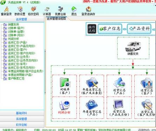Select 客户账款汇总 in the sidebar tree
Screen dimensions: 156x131
[x=16, y=79]
